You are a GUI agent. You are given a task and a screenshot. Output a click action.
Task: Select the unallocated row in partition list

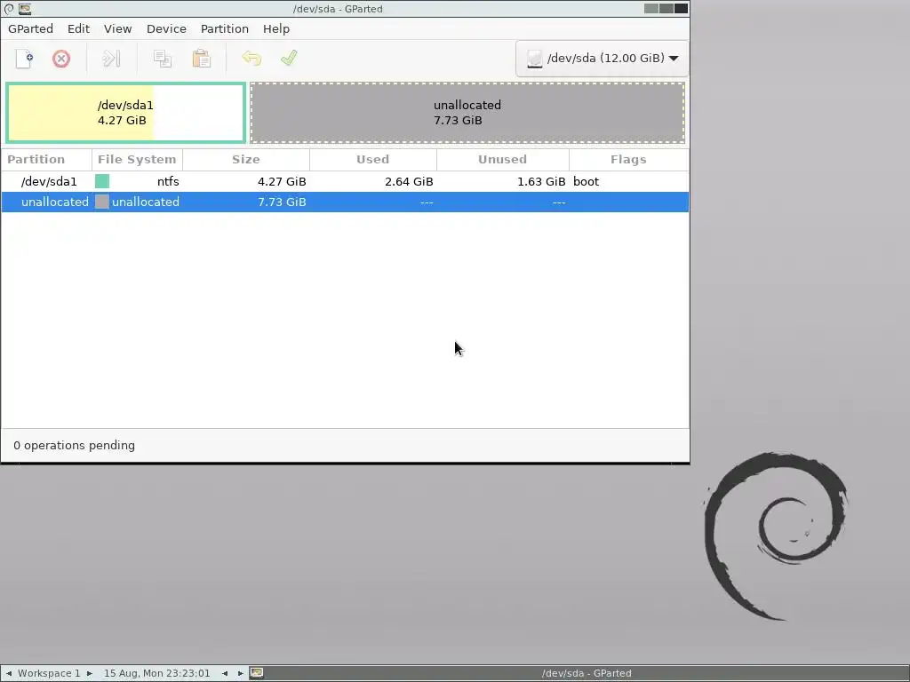click(345, 202)
